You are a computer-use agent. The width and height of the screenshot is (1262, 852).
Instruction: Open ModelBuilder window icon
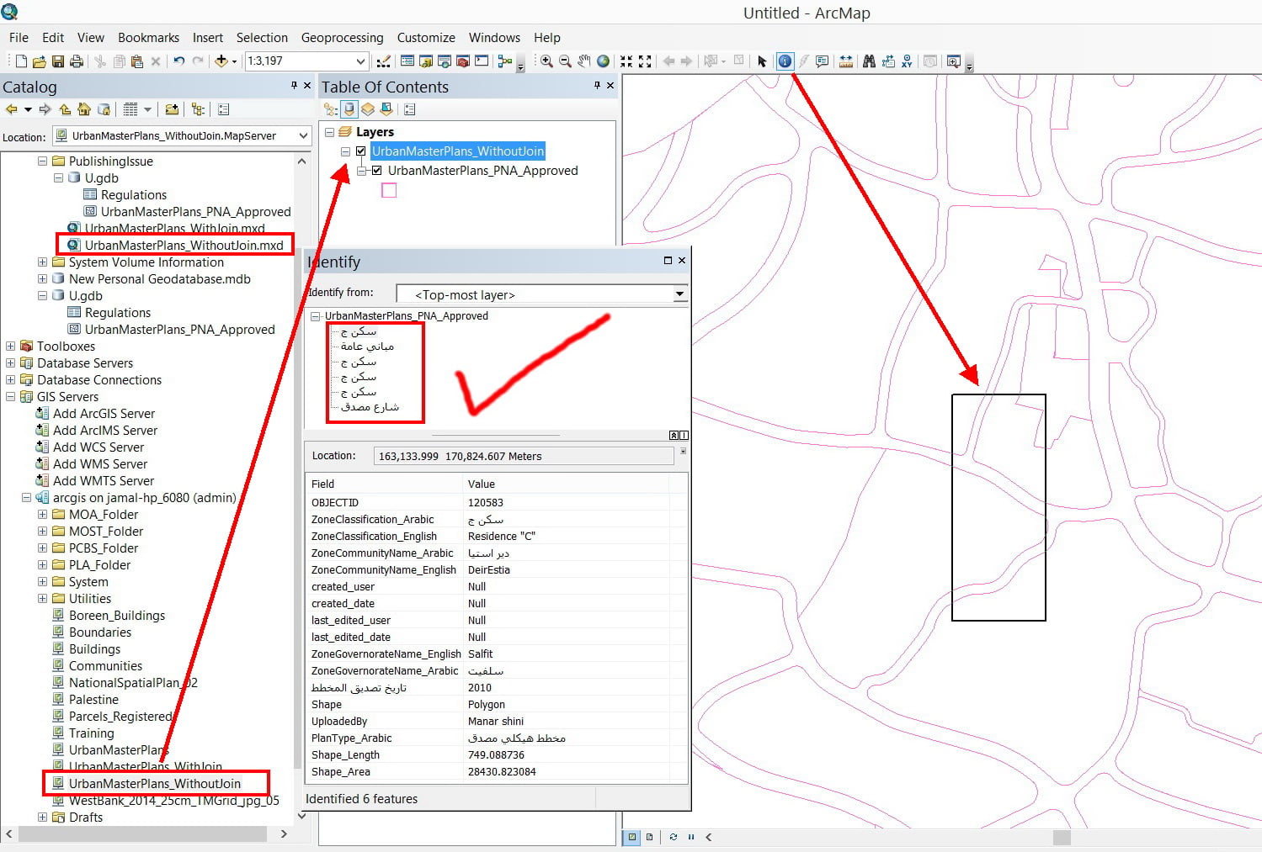point(504,61)
